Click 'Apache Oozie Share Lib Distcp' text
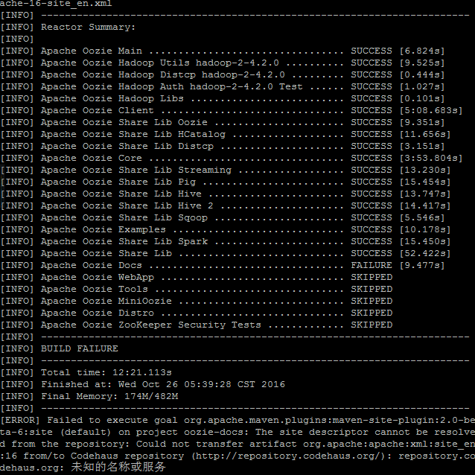The width and height of the screenshot is (475, 475). pyautogui.click(x=127, y=147)
